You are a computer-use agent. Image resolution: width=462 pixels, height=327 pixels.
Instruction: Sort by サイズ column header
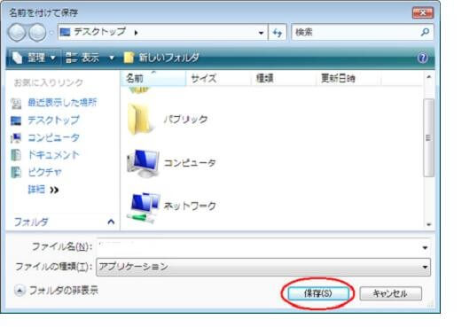click(x=218, y=78)
